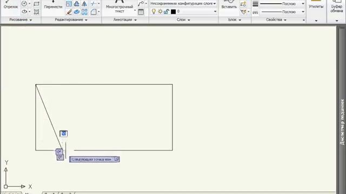Toggle layer lock padlock icon
The width and height of the screenshot is (346, 194).
click(x=167, y=11)
